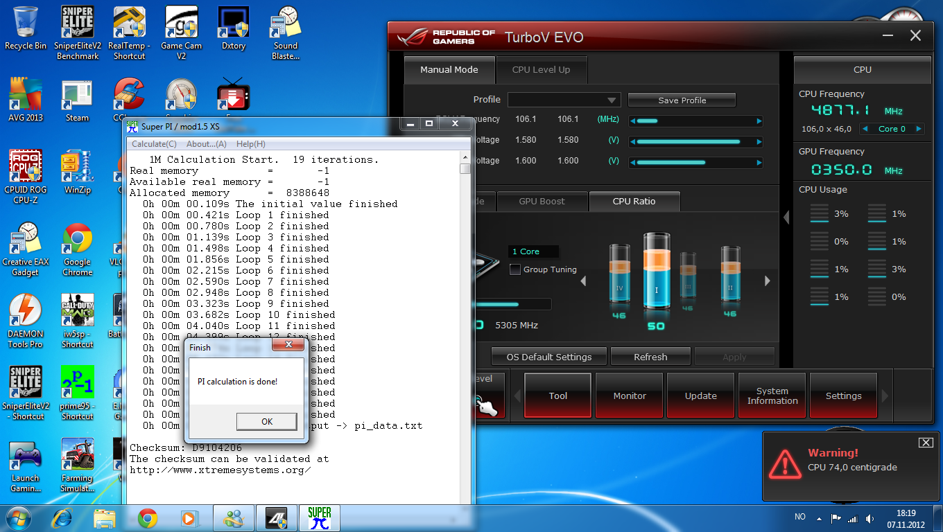
Task: Click Save Profile button
Action: 682,100
